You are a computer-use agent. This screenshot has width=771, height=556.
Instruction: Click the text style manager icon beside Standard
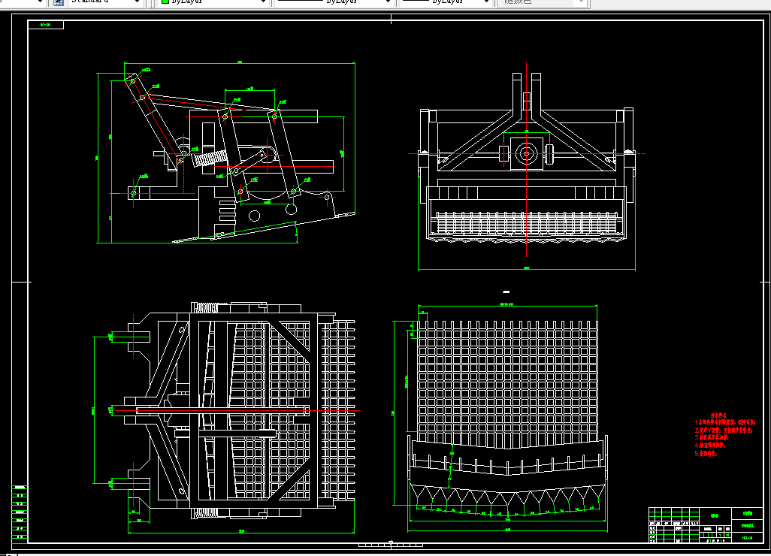(59, 2)
